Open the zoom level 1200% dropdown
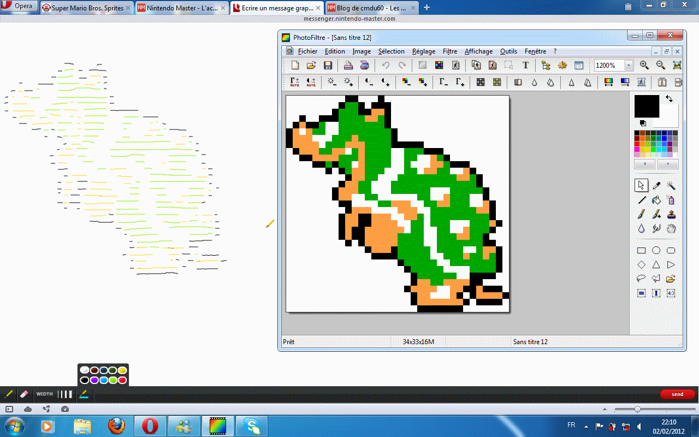 629,66
